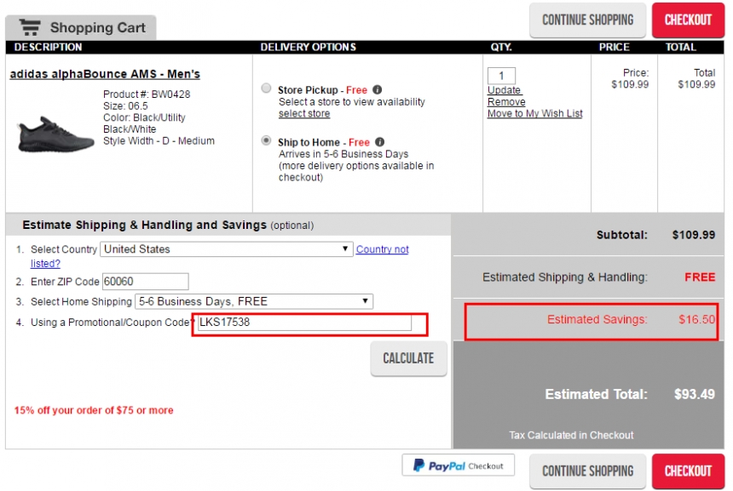733x491 pixels.
Task: Click the adidas shoe thumbnail image
Action: [55, 134]
